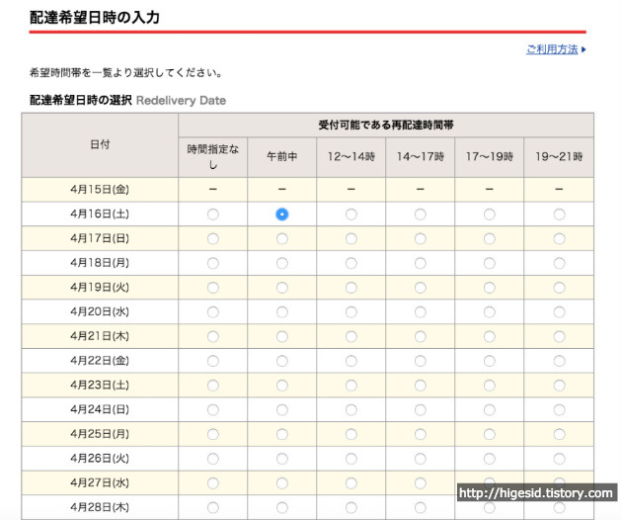Select 4月20日 午前中 option
The width and height of the screenshot is (622, 520).
tap(282, 312)
